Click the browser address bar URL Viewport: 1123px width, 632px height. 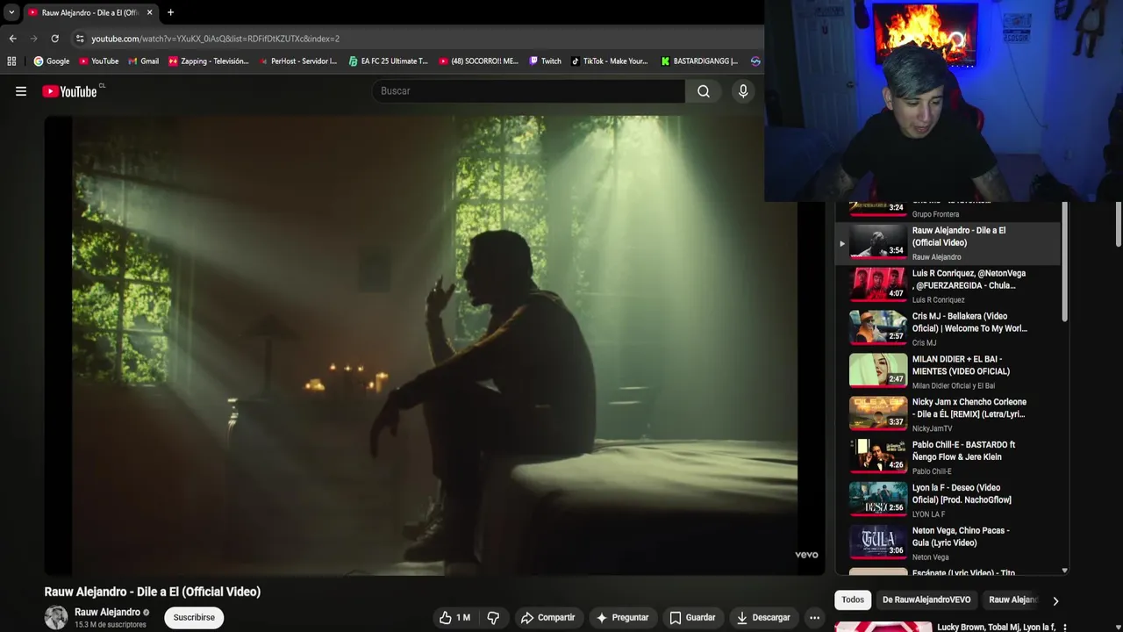[x=216, y=39]
